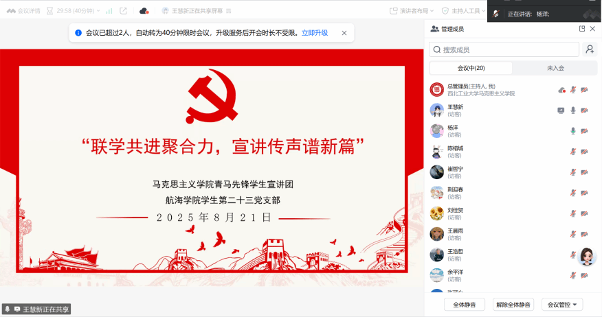Viewport: 602px width, 317px height.
Task: Click the virtual assistant avatar icon
Action: tap(587, 257)
